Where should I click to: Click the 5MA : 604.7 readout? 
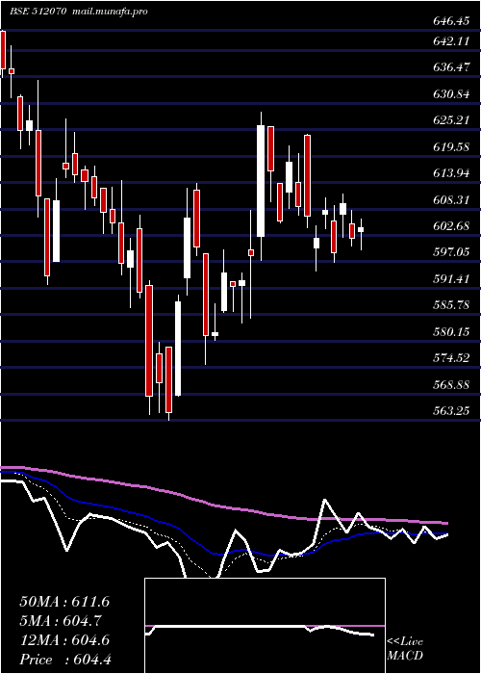click(63, 621)
